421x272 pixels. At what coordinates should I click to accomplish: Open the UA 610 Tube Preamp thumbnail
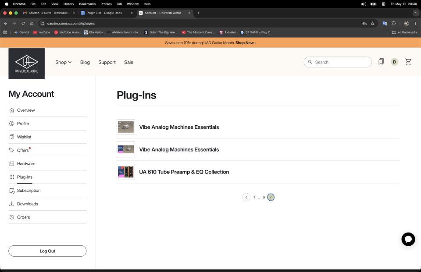[x=126, y=172]
